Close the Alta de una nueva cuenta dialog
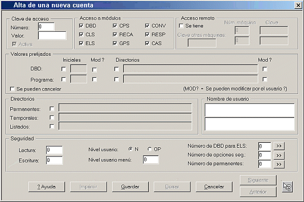Screen dimensions: 304x202 point(297,4)
